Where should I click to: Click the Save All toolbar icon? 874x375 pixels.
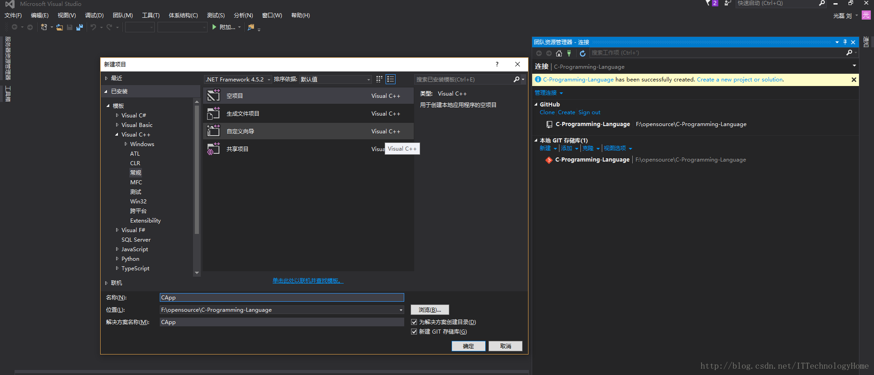pos(80,27)
